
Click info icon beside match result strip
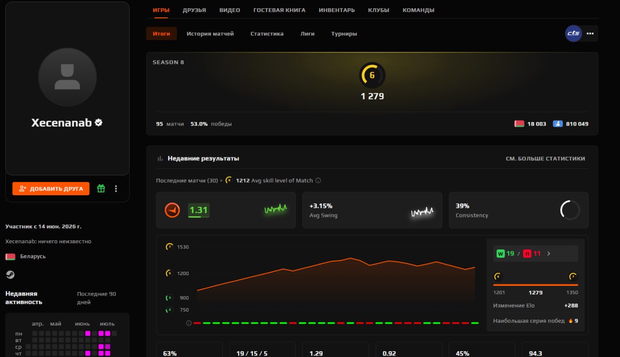click(x=189, y=323)
